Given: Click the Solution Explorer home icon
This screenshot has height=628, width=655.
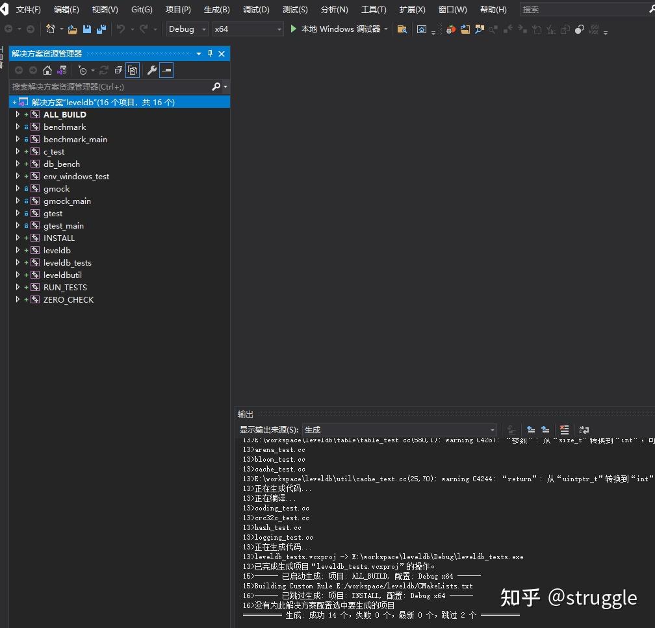Looking at the screenshot, I should pyautogui.click(x=47, y=69).
